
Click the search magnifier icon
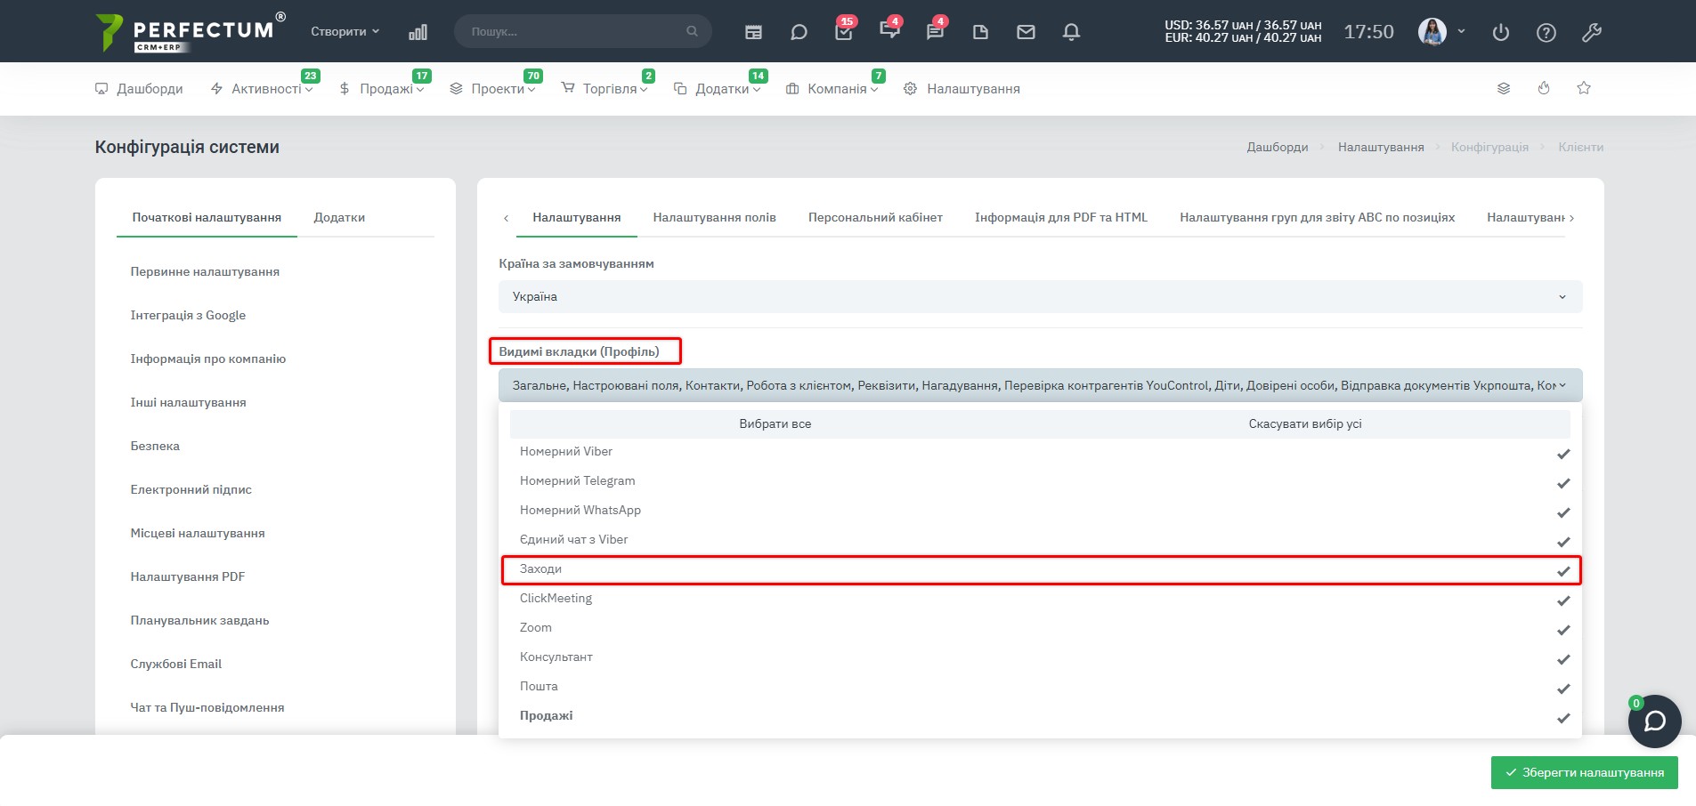[692, 31]
